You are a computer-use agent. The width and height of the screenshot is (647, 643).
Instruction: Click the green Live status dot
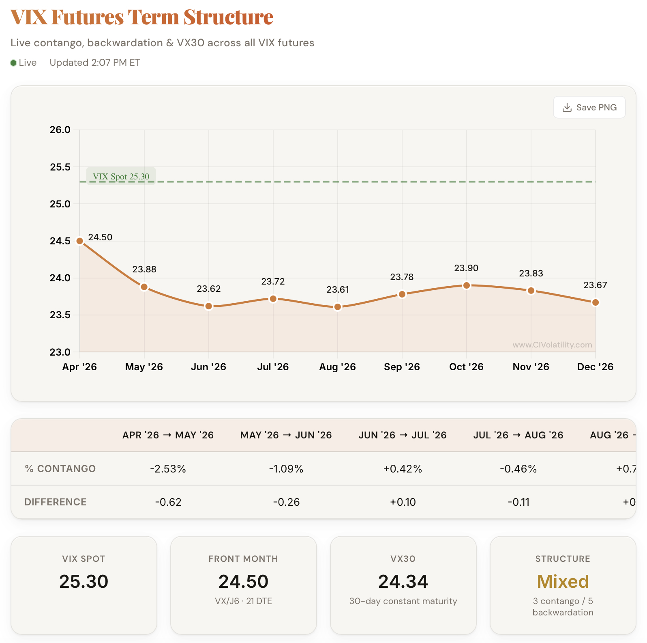coord(13,63)
